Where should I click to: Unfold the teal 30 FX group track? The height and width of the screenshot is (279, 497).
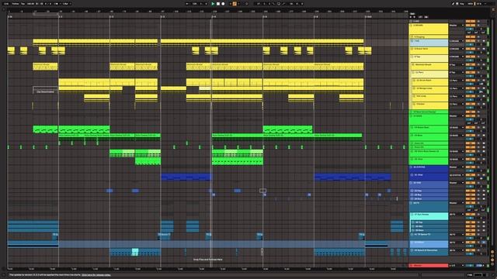(x=412, y=203)
